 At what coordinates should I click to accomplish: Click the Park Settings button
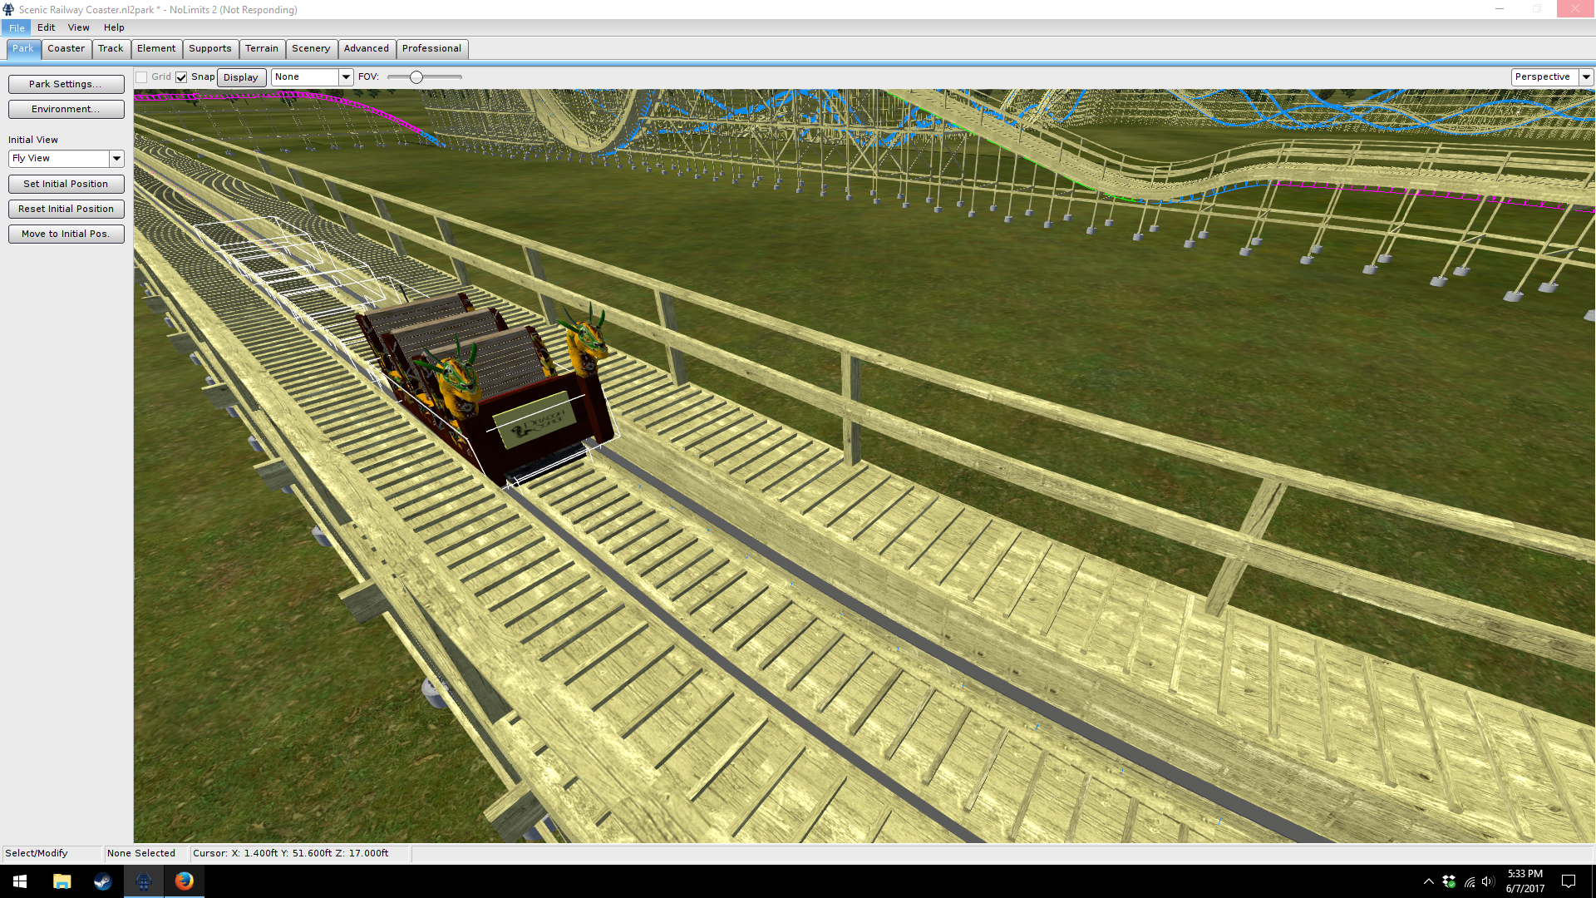tap(66, 84)
